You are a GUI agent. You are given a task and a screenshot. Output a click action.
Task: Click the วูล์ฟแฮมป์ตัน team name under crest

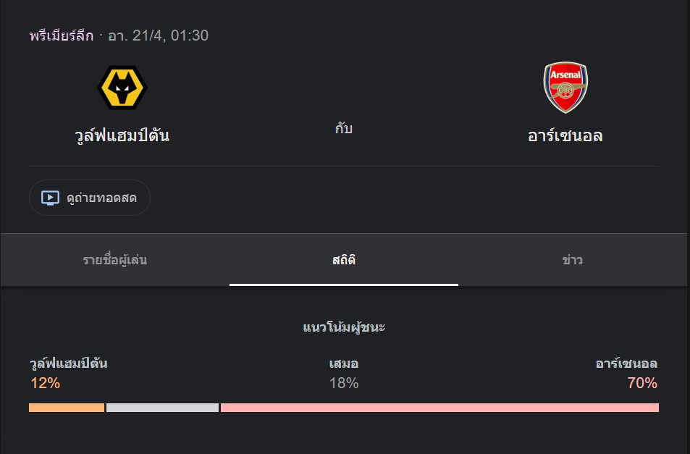tap(122, 135)
